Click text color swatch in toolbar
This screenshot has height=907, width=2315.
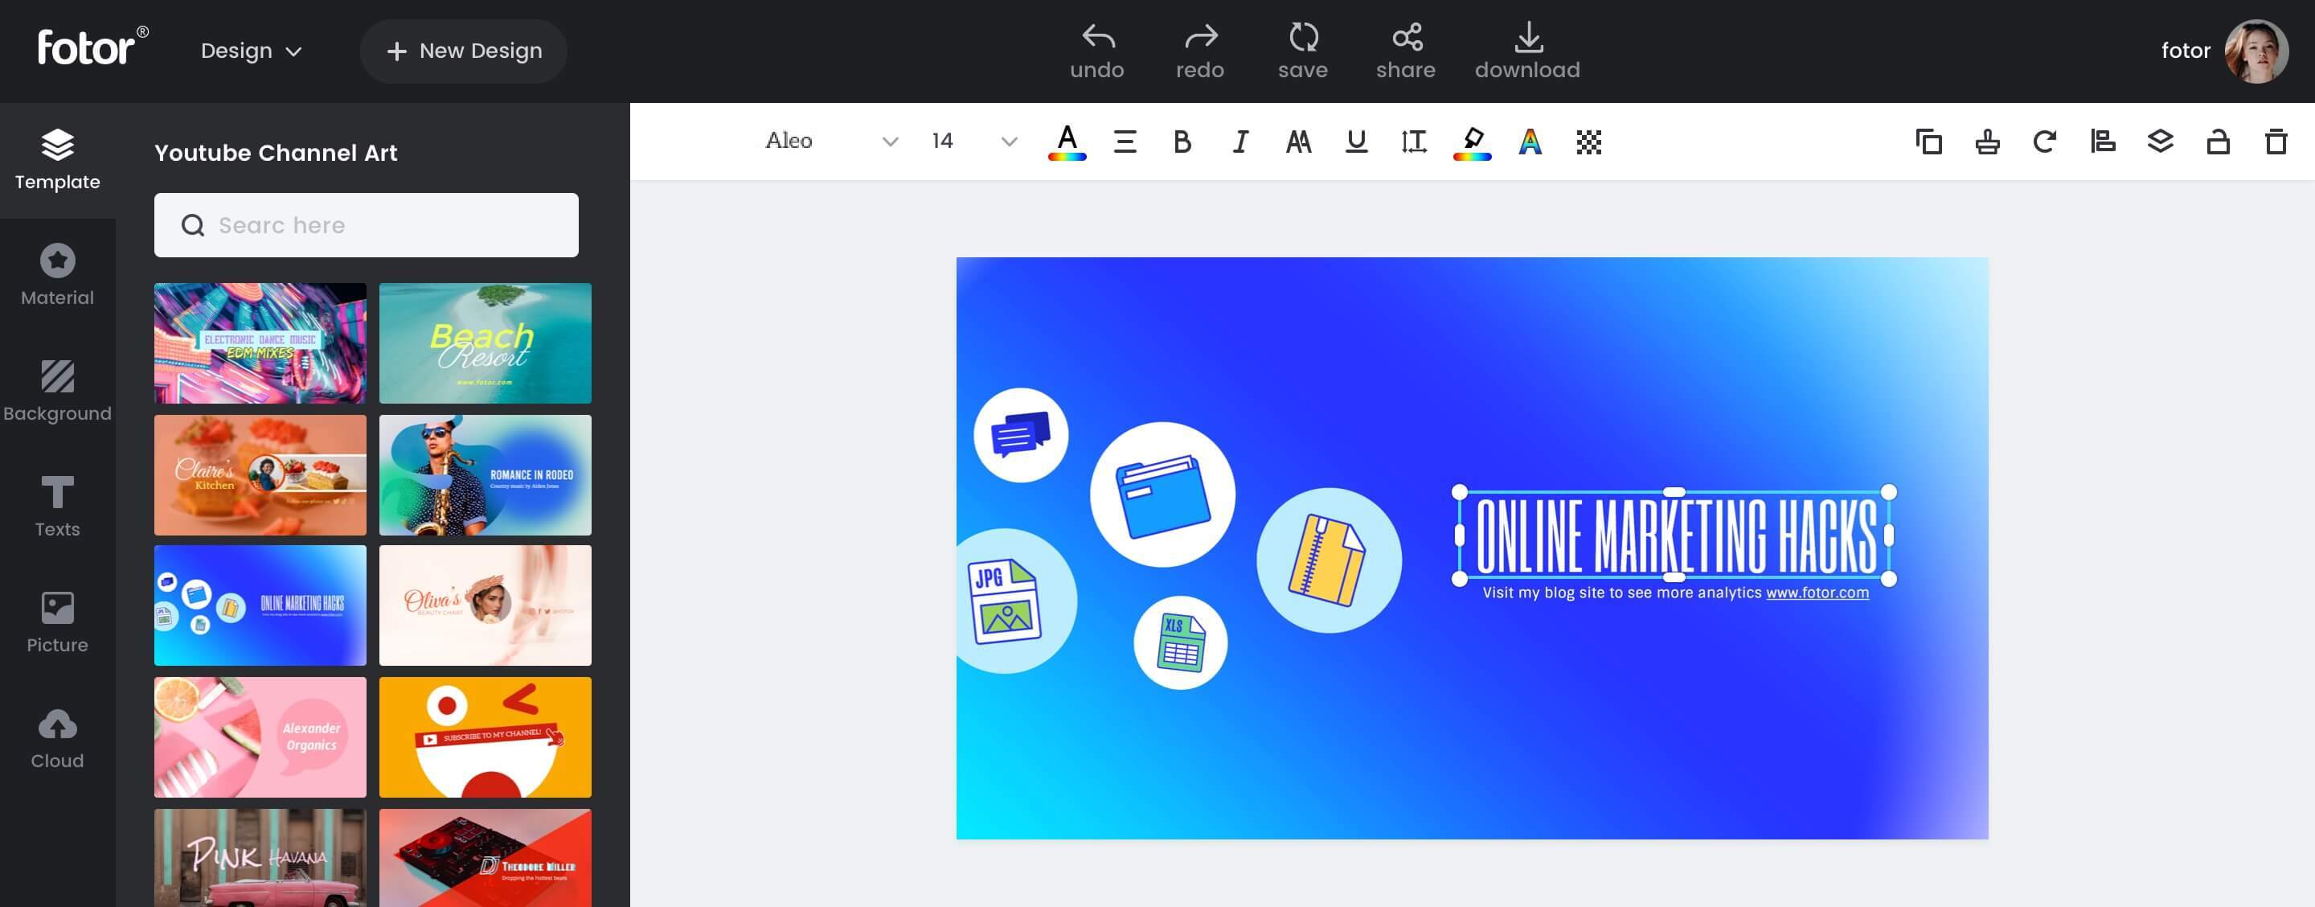pyautogui.click(x=1066, y=141)
